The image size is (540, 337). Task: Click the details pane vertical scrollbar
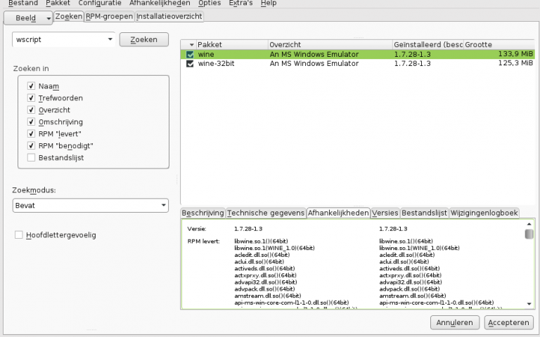point(529,267)
